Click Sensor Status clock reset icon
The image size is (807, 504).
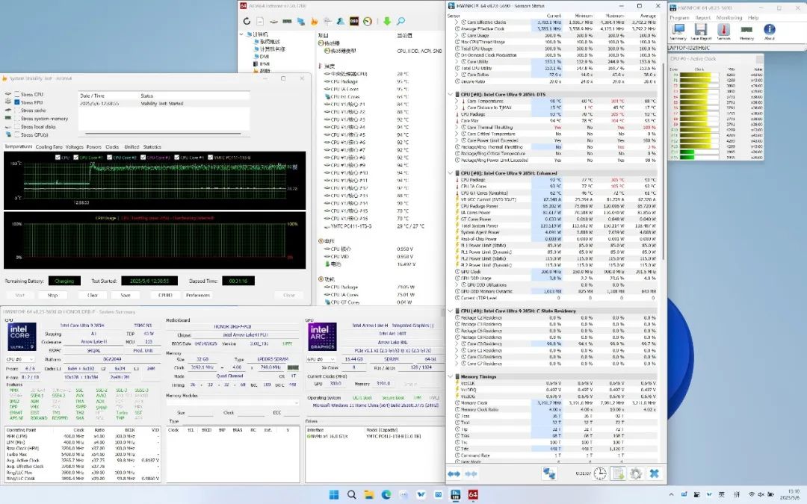point(600,473)
